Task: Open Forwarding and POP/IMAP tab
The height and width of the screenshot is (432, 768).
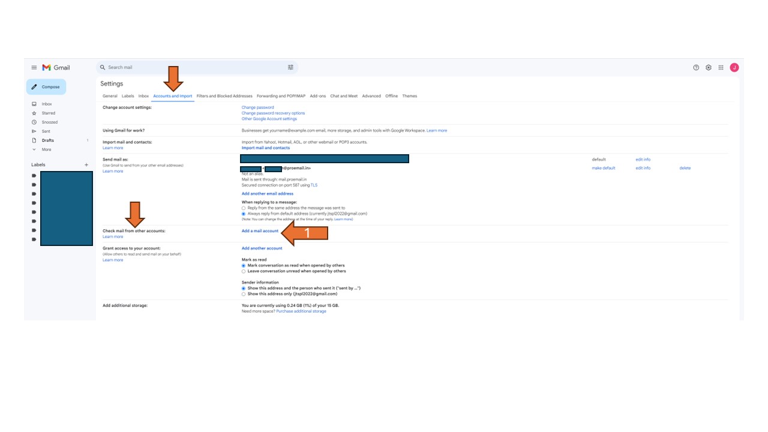Action: (281, 96)
